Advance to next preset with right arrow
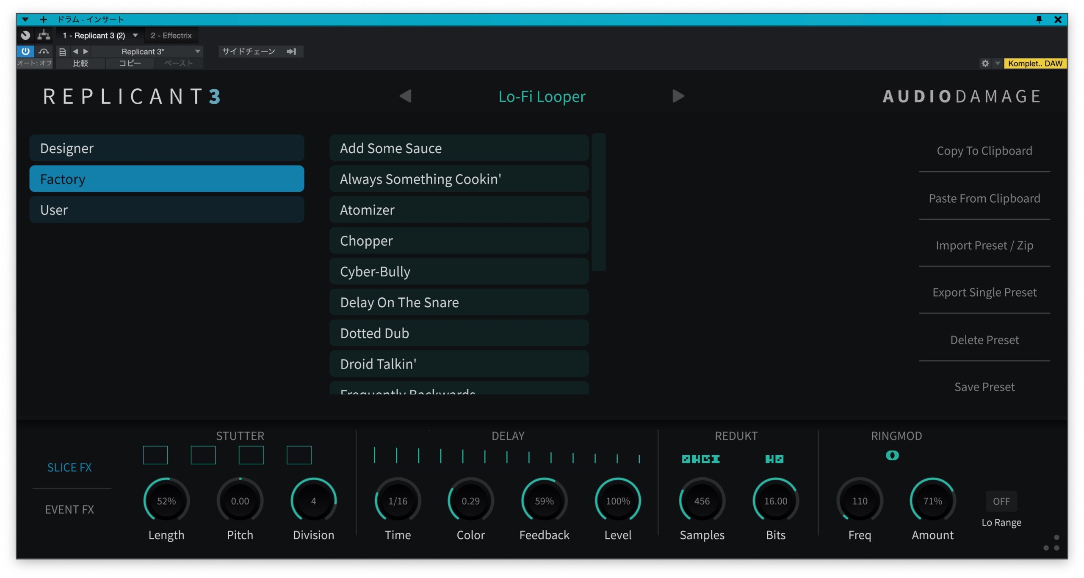The height and width of the screenshot is (578, 1084). pos(677,96)
